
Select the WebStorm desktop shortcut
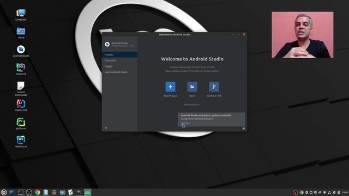click(x=21, y=142)
